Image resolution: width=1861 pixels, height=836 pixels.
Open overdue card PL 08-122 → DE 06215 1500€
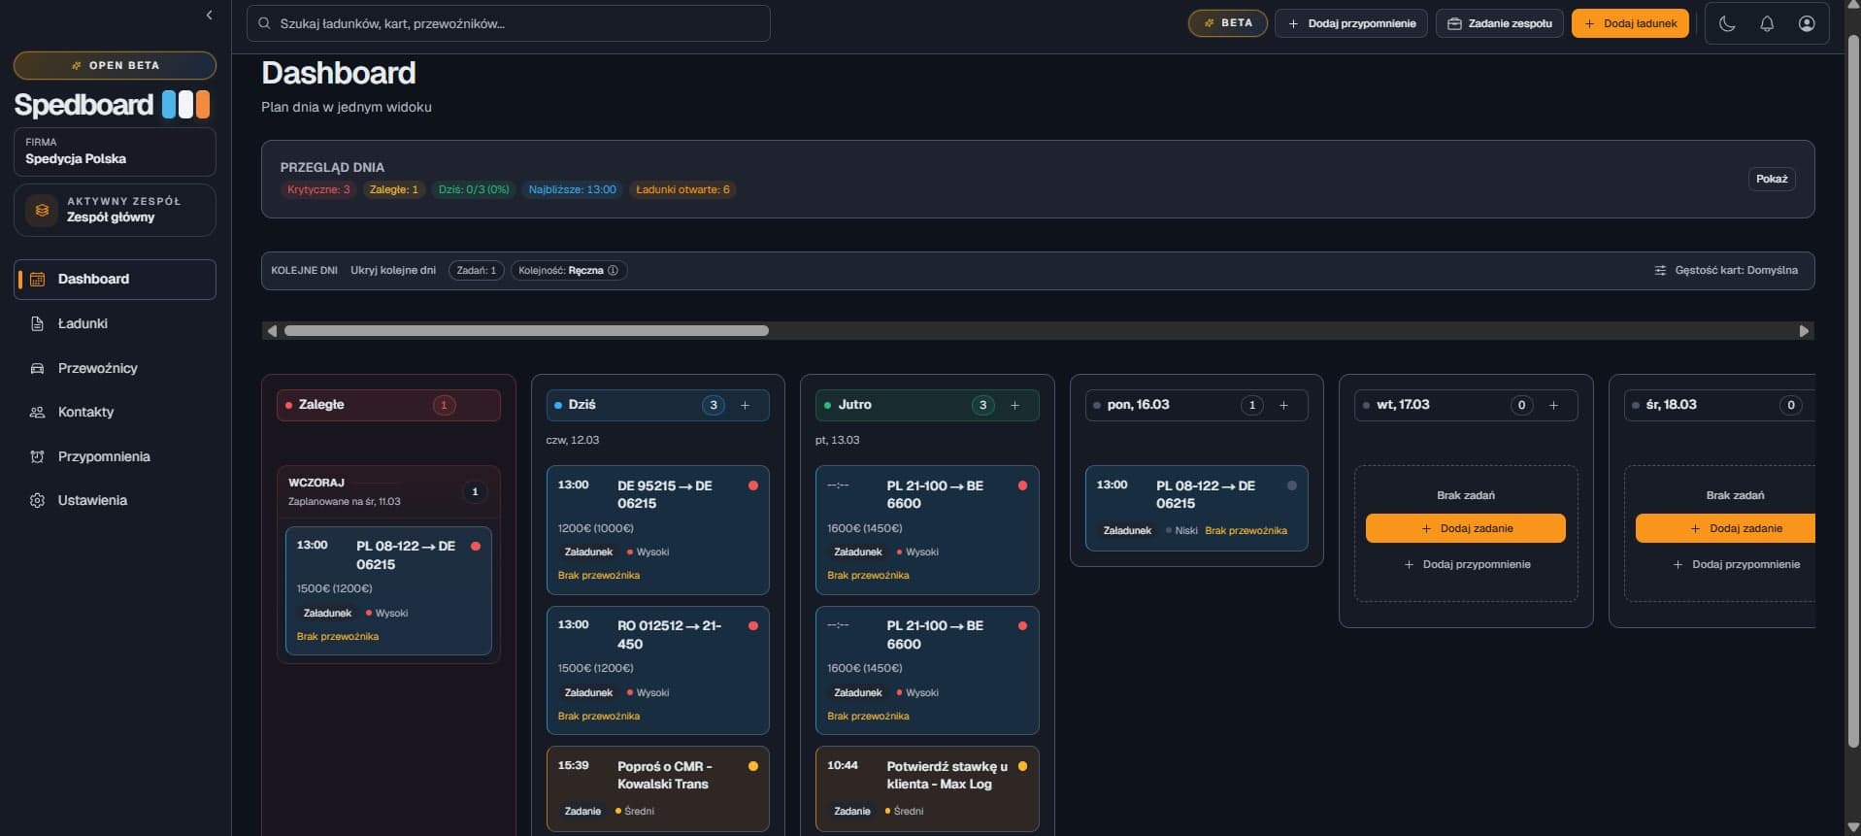[x=388, y=591]
